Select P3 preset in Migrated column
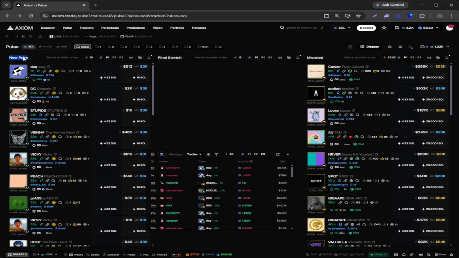Screen dimensions: 459x258 coord(419,57)
